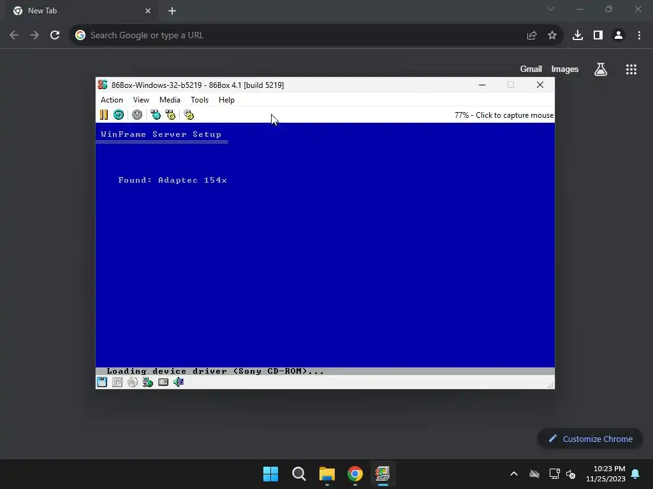Click the sound speaker status icon

pyautogui.click(x=179, y=382)
